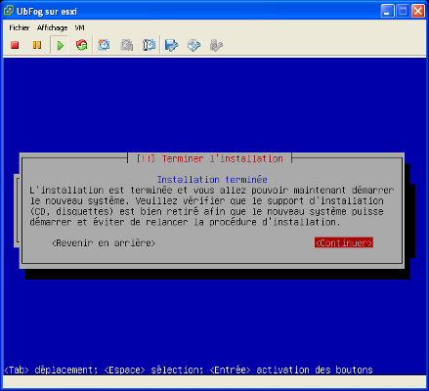The height and width of the screenshot is (391, 429).
Task: Open the Affichage menu
Action: click(x=52, y=28)
